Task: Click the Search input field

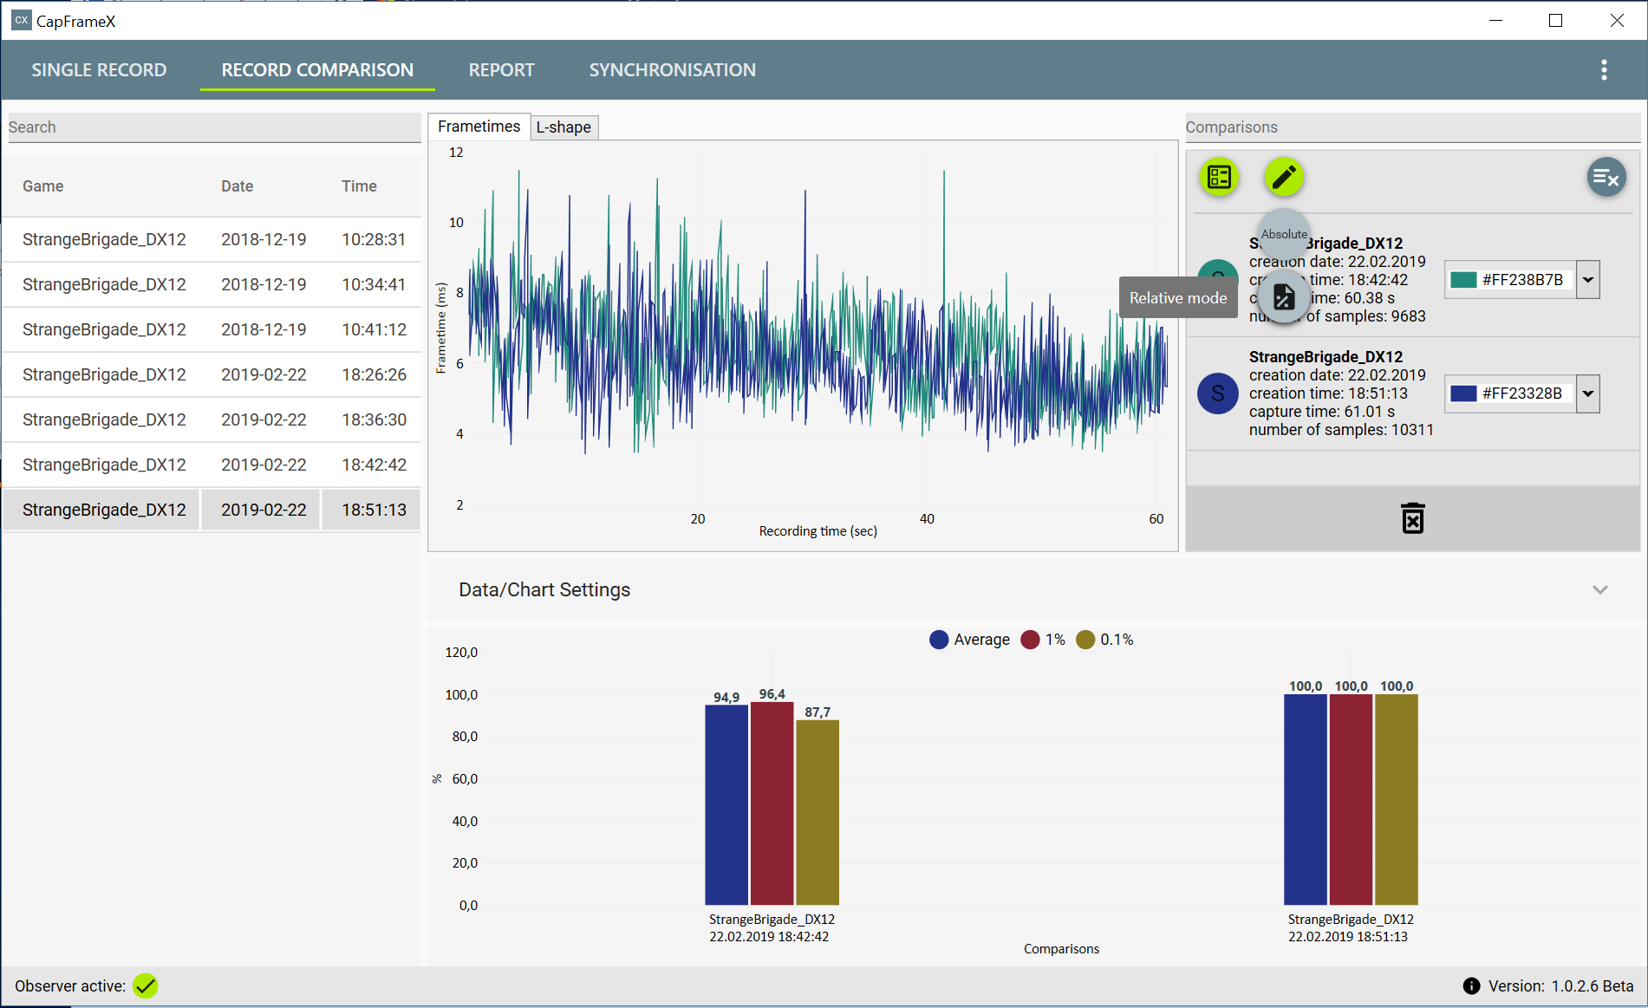Action: tap(214, 127)
